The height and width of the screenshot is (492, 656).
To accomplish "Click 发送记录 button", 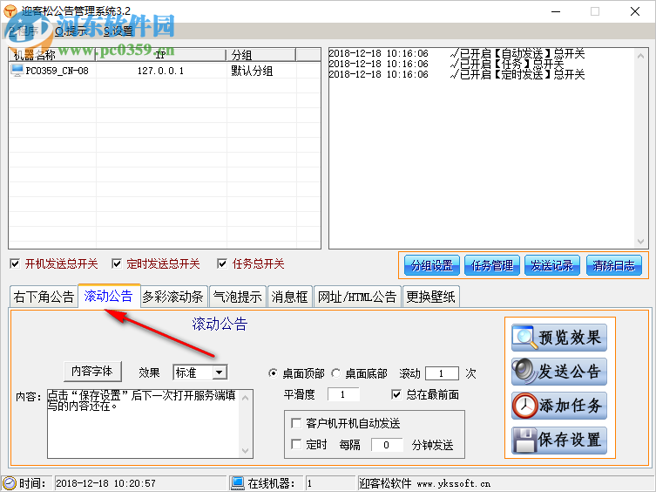I will [551, 265].
